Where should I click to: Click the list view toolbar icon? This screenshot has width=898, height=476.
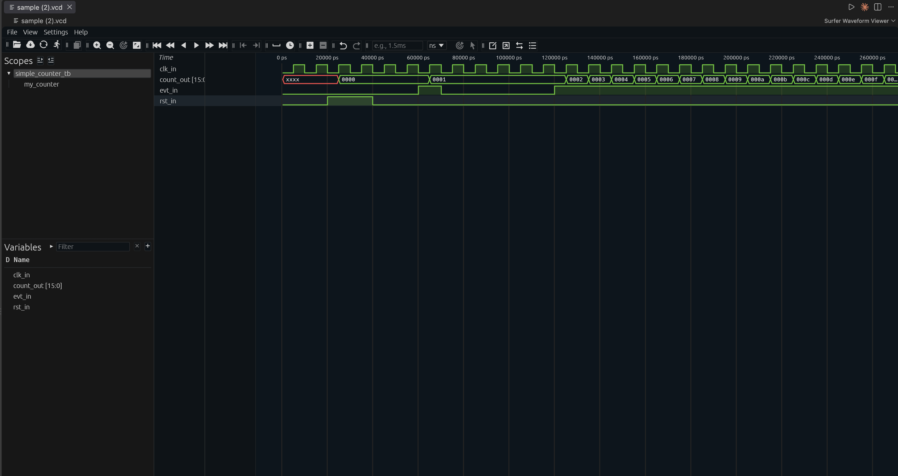pos(532,45)
